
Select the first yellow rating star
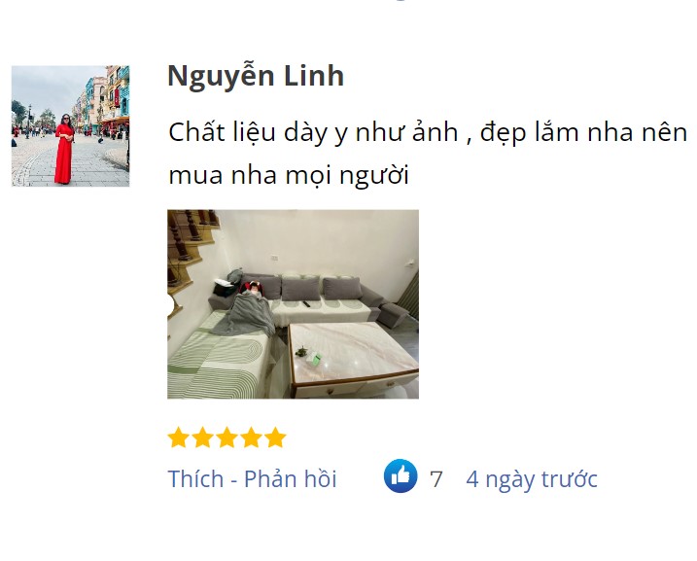(x=179, y=437)
